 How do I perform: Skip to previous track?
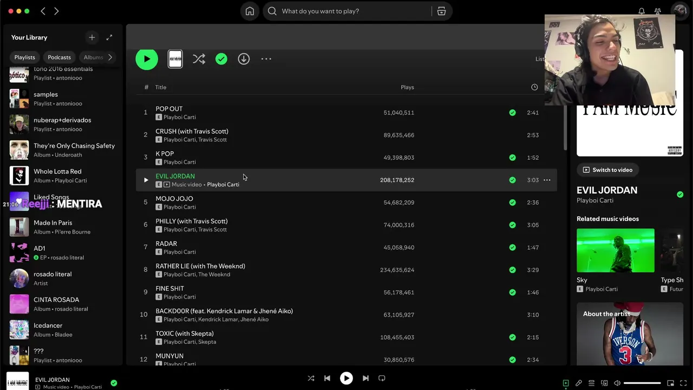(x=327, y=378)
